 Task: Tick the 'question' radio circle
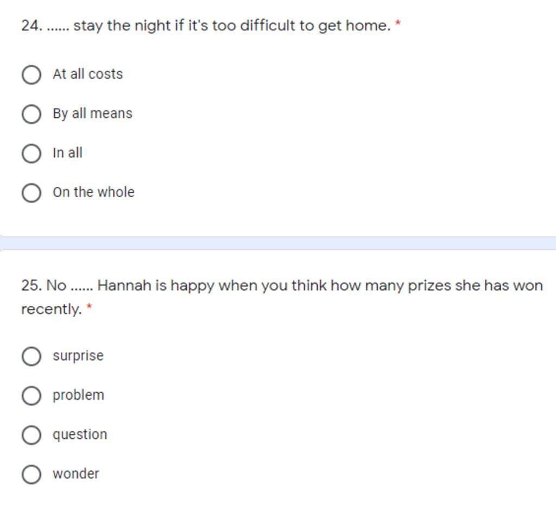point(31,435)
